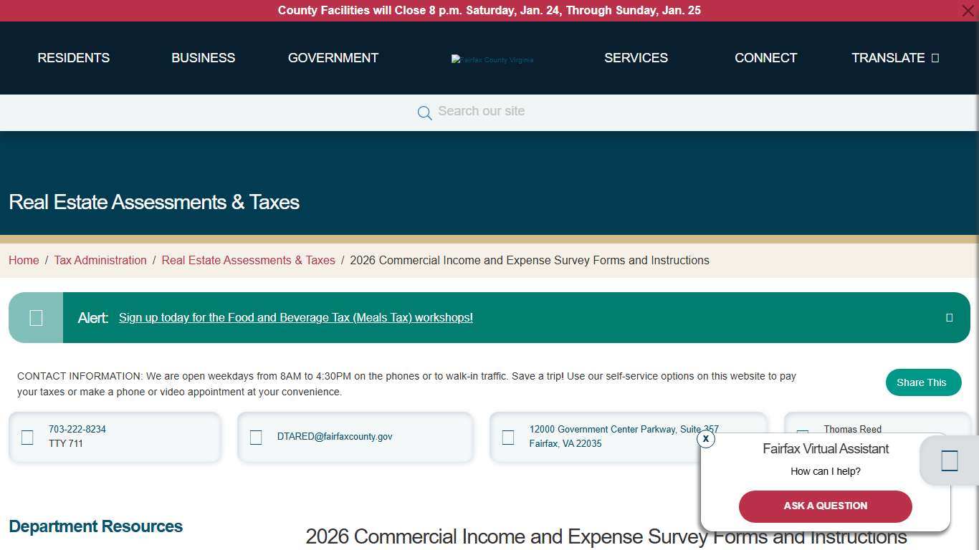Open the Food and Beverage Tax workshops link
This screenshot has height=550, width=979.
(x=295, y=317)
